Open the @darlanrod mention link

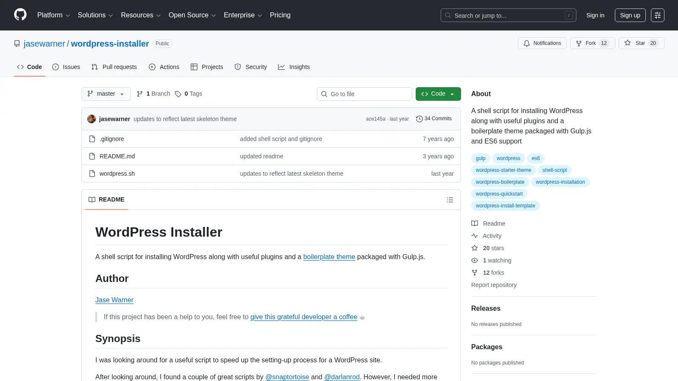coord(342,377)
